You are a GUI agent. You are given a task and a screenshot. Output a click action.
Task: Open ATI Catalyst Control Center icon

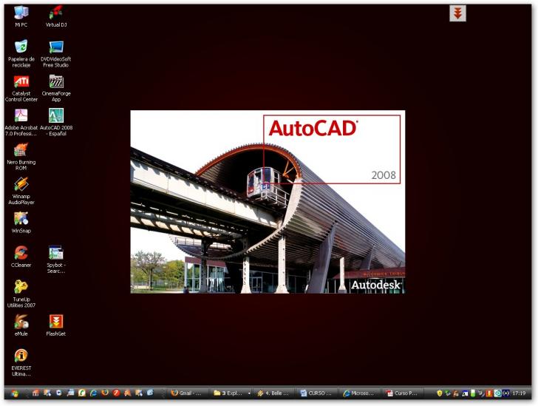click(21, 88)
